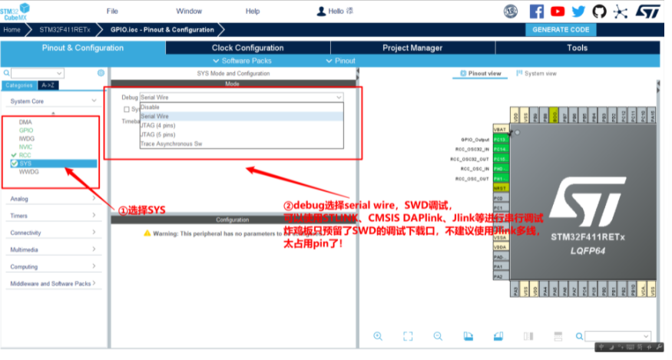Viewport: 672px width, 360px height.
Task: Click the green PC13 GPIO_Output pin
Action: tap(501, 140)
